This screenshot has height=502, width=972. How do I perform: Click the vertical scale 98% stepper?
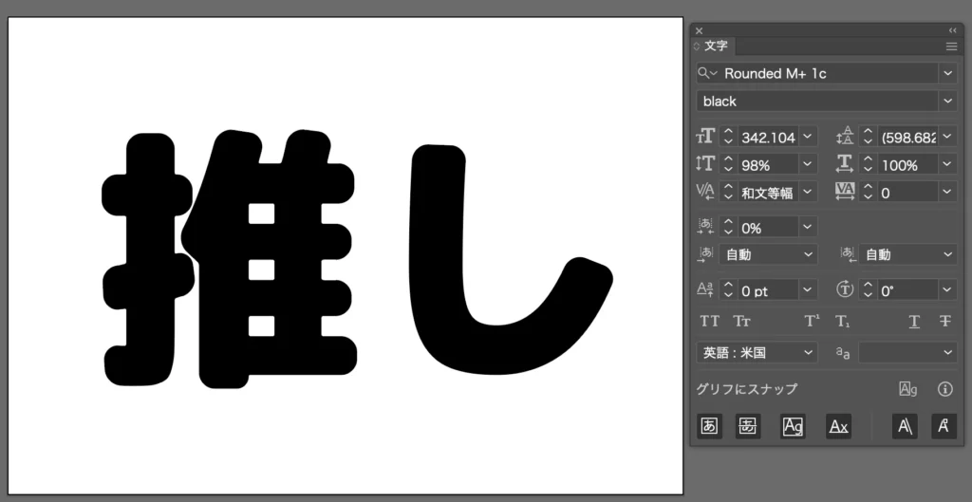point(728,164)
